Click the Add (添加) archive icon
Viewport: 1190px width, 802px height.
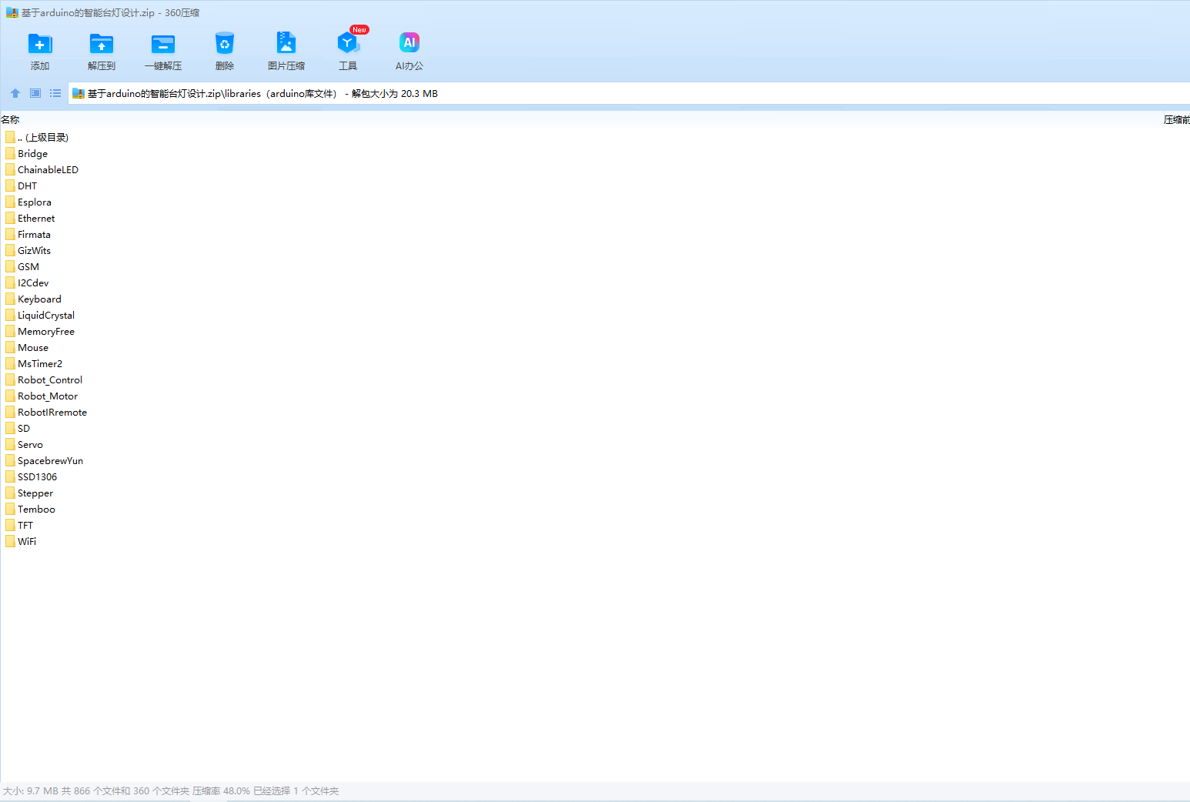pos(40,45)
